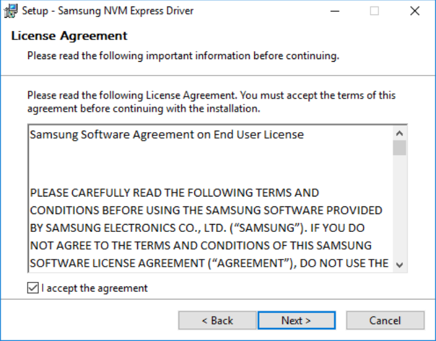This screenshot has height=341, width=436.
Task: Click the Setup installer icon in title bar
Action: click(11, 11)
